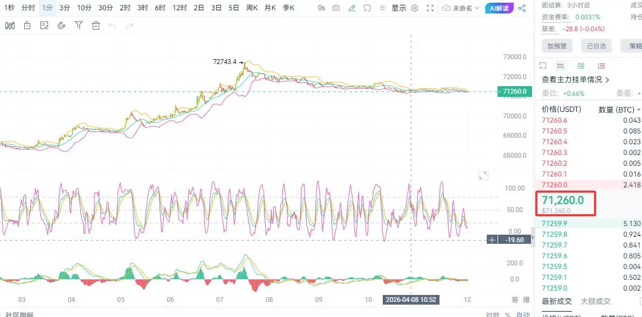Image resolution: width=642 pixels, height=317 pixels.
Task: Select green bids-only order book view
Action: pos(581,66)
